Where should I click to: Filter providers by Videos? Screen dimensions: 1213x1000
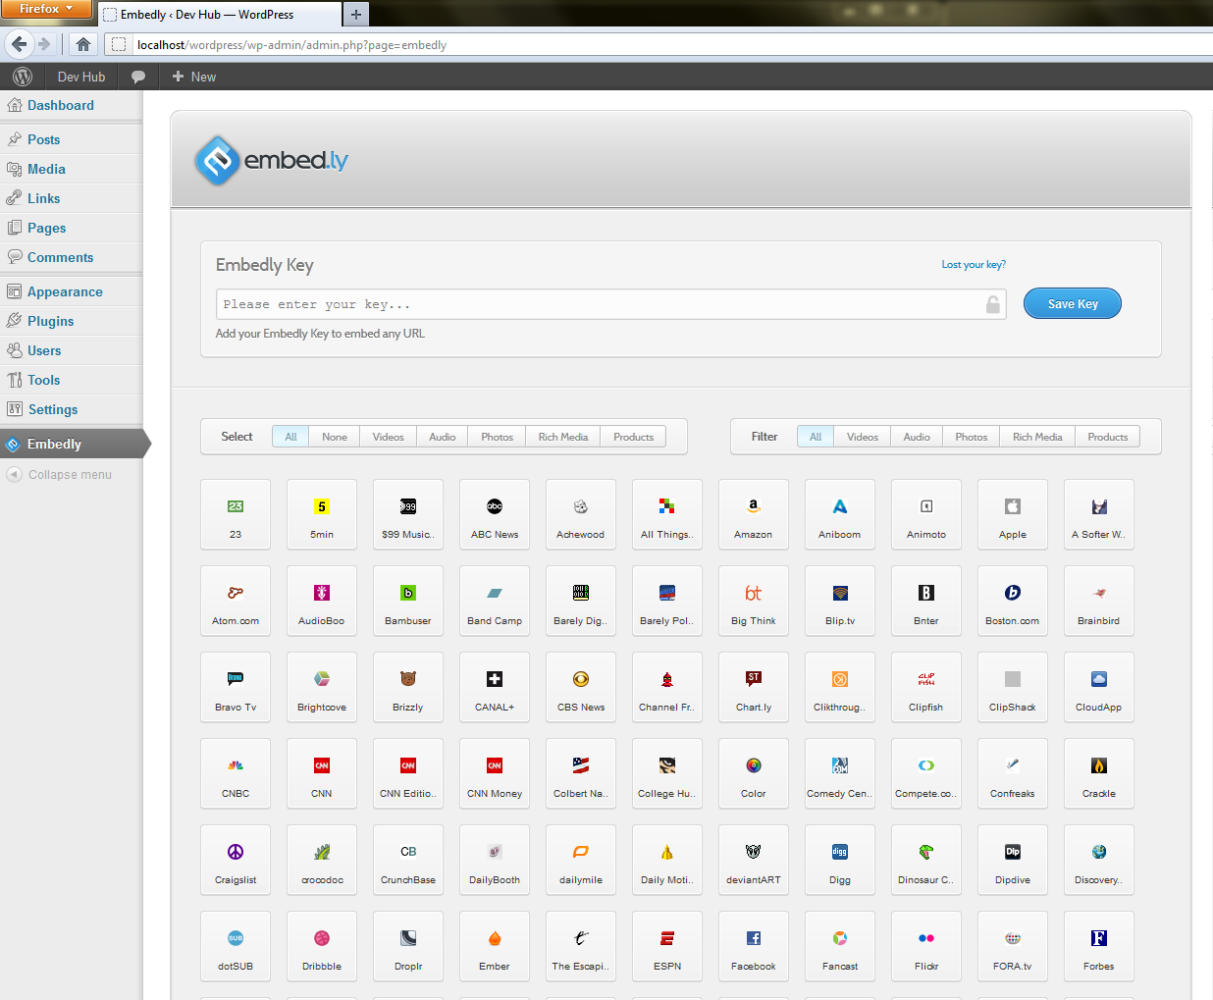(x=863, y=437)
